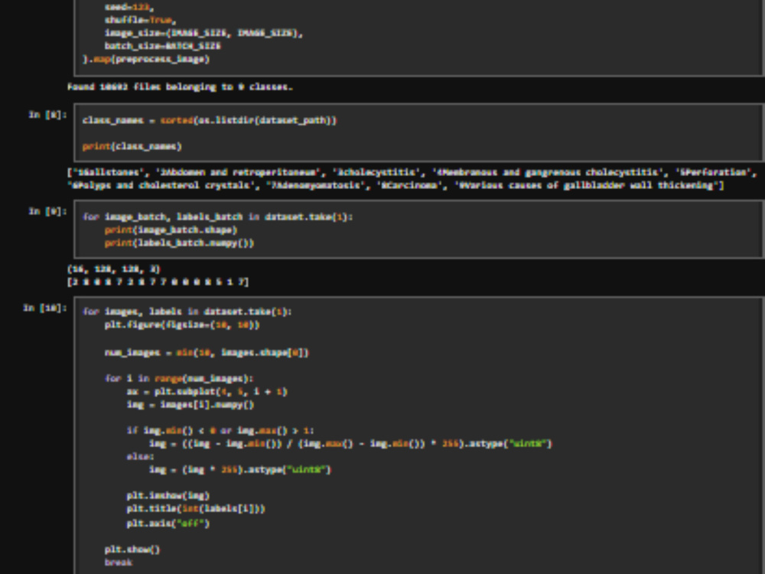Select the In [9] cell prompt
This screenshot has width=765, height=574.
coord(47,211)
